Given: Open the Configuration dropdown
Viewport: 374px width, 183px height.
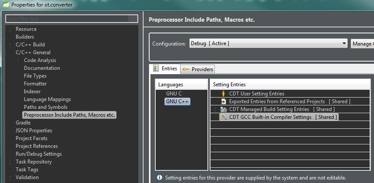Looking at the screenshot, I should tap(344, 43).
